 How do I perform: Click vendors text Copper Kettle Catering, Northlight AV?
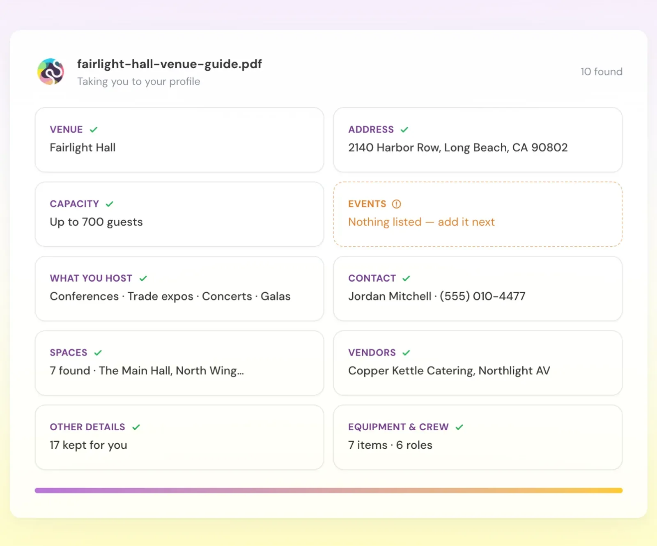tap(449, 371)
